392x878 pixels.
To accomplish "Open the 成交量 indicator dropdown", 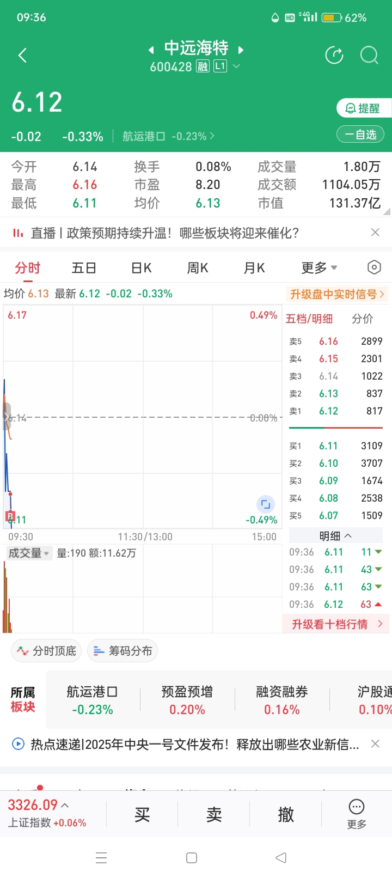I will pos(29,553).
